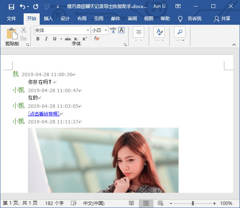
Task: Open the Find magnifier button
Action: click(180, 32)
